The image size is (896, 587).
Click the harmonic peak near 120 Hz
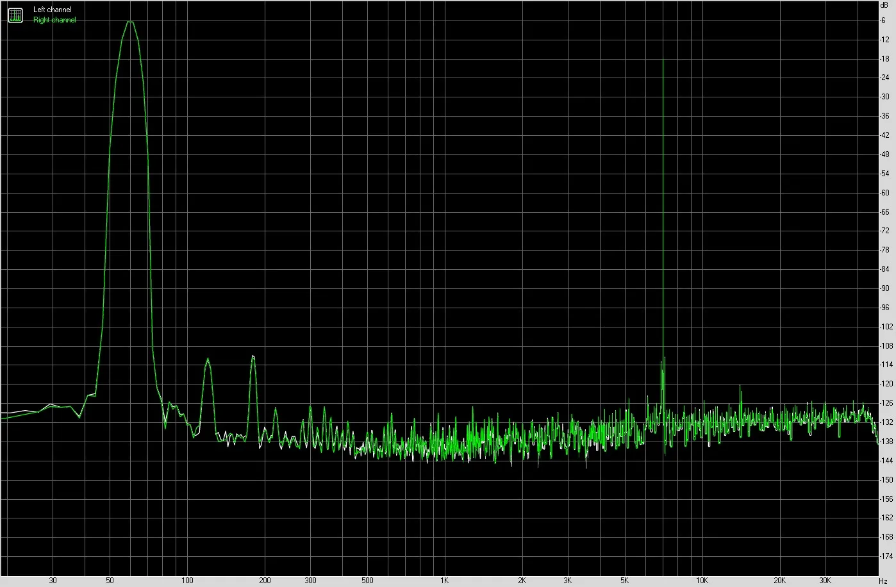pyautogui.click(x=208, y=360)
